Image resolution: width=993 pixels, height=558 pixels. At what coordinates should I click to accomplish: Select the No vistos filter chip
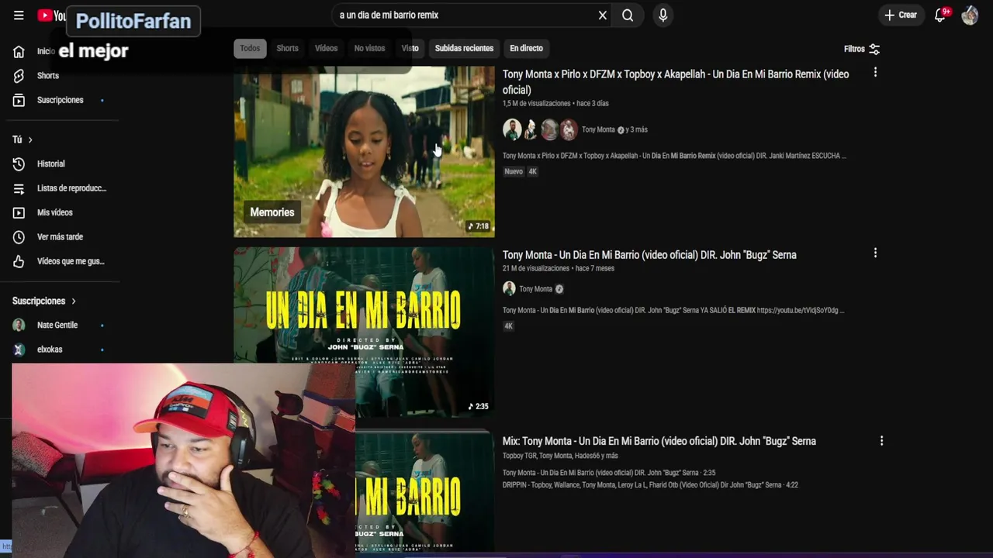[369, 48]
